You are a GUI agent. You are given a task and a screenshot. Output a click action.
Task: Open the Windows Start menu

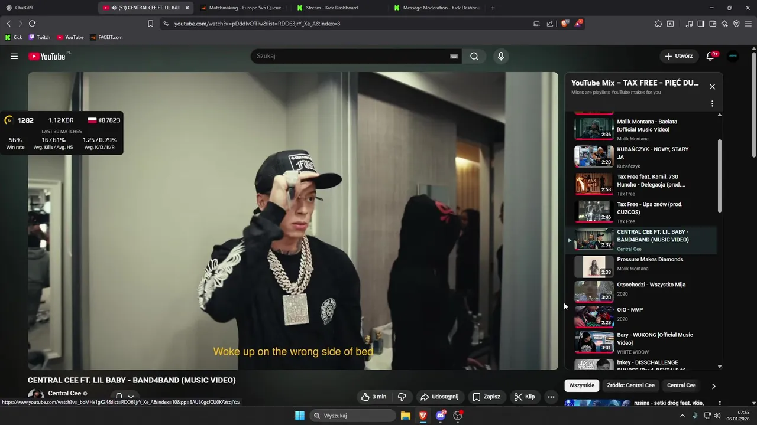[300, 416]
